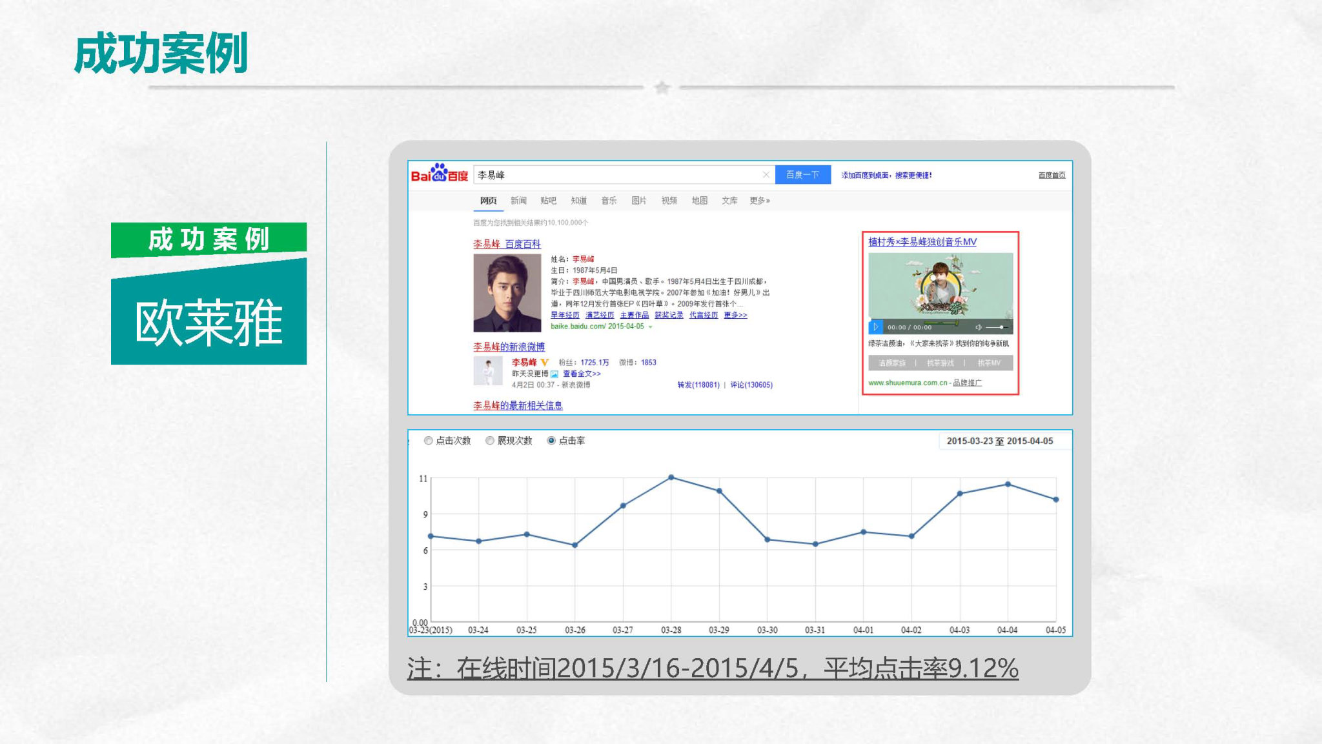Open the 2015-03-23 至 2015-04-05 date range picker
The image size is (1322, 744).
click(x=999, y=441)
